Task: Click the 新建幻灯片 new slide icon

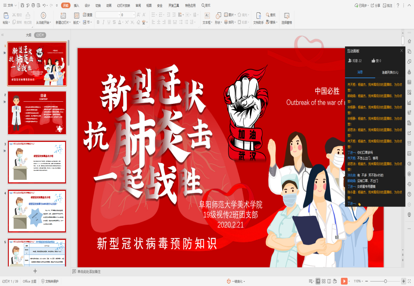Action: tap(63, 15)
